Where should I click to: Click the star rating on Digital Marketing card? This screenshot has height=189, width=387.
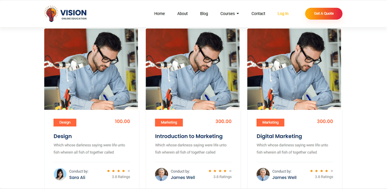pyautogui.click(x=321, y=171)
